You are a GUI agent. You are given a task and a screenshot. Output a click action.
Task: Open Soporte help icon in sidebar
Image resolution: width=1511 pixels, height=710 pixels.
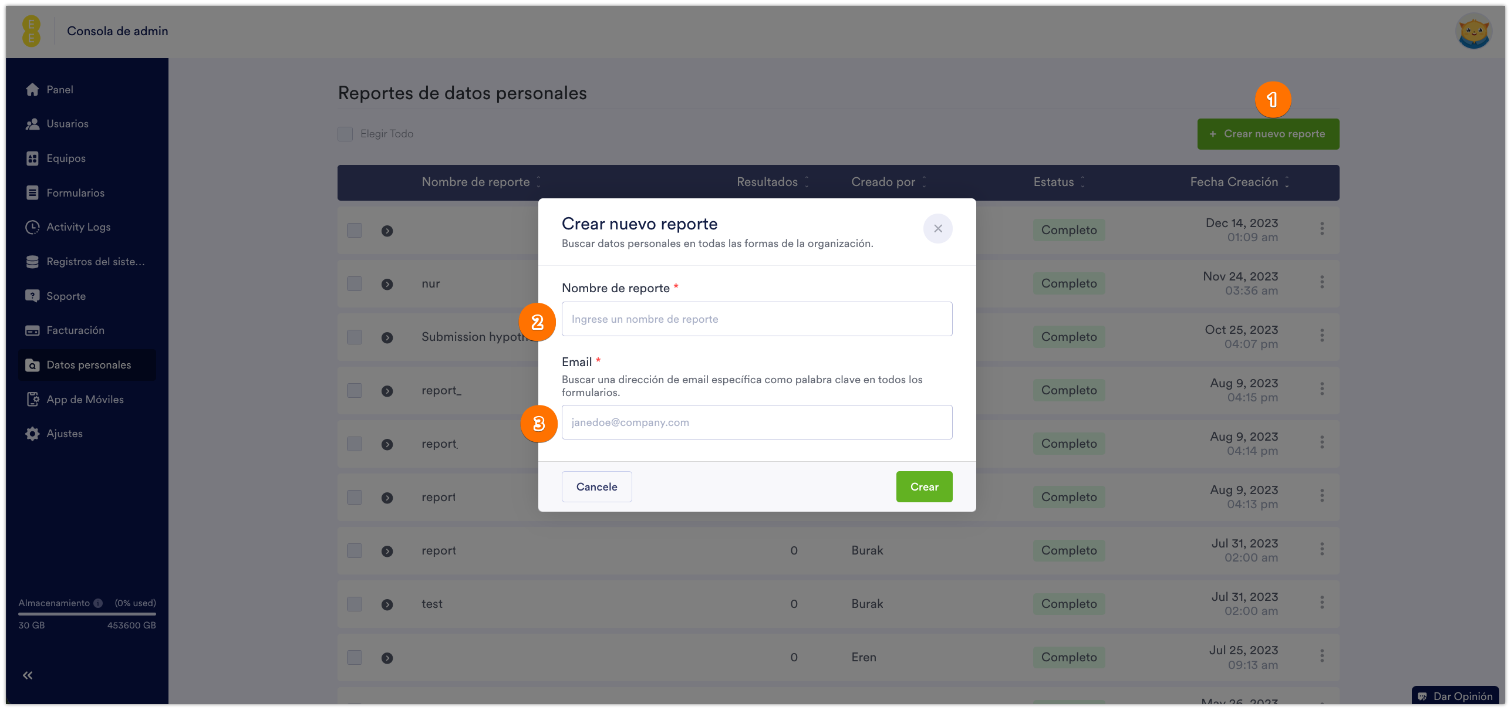[x=33, y=296]
